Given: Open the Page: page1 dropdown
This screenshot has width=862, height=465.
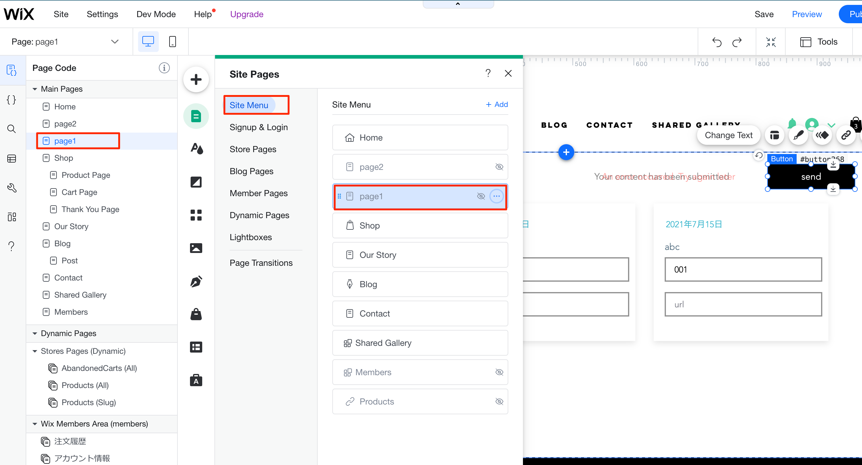Looking at the screenshot, I should (115, 42).
